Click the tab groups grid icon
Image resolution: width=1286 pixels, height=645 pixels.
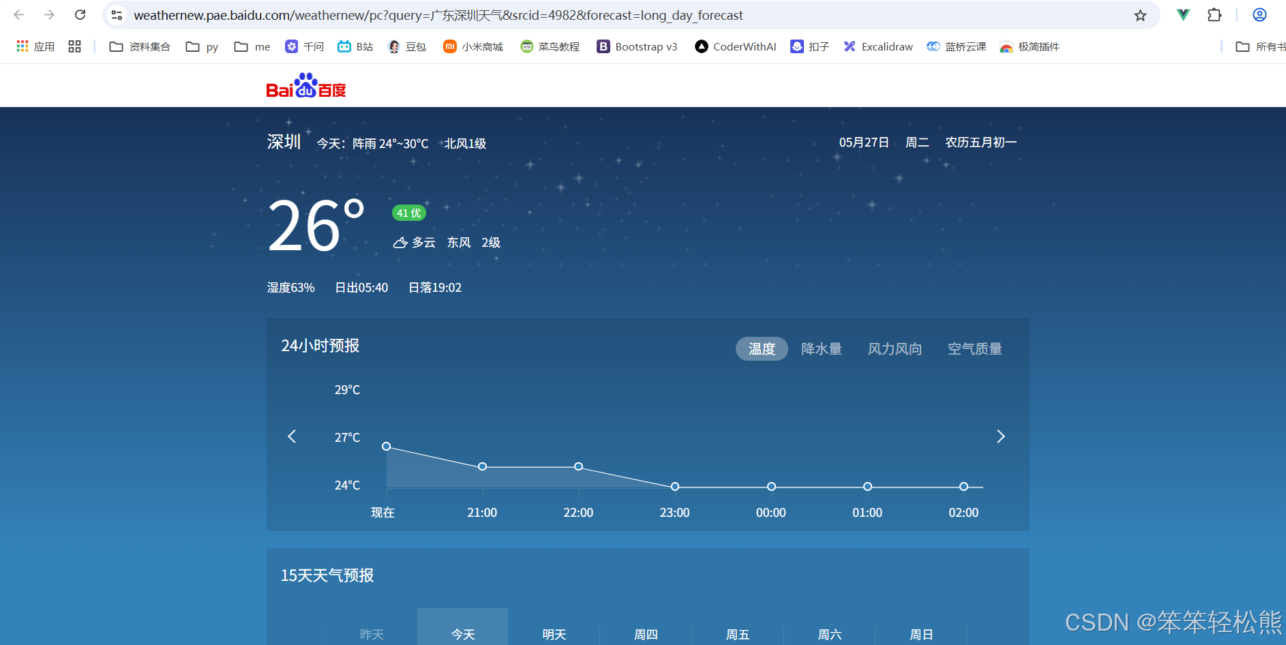click(x=75, y=46)
